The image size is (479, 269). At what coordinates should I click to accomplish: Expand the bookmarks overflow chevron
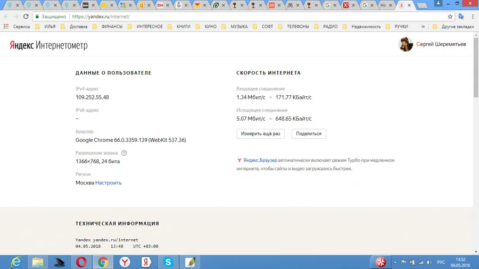(423, 27)
